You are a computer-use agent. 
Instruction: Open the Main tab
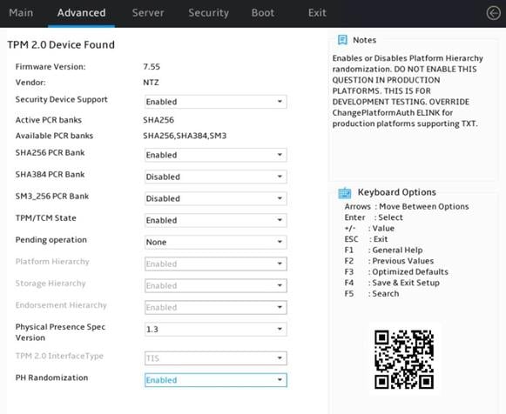[x=21, y=13]
